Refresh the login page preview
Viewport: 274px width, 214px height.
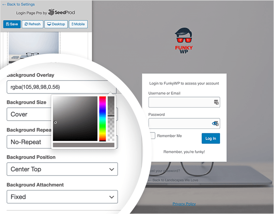33,24
